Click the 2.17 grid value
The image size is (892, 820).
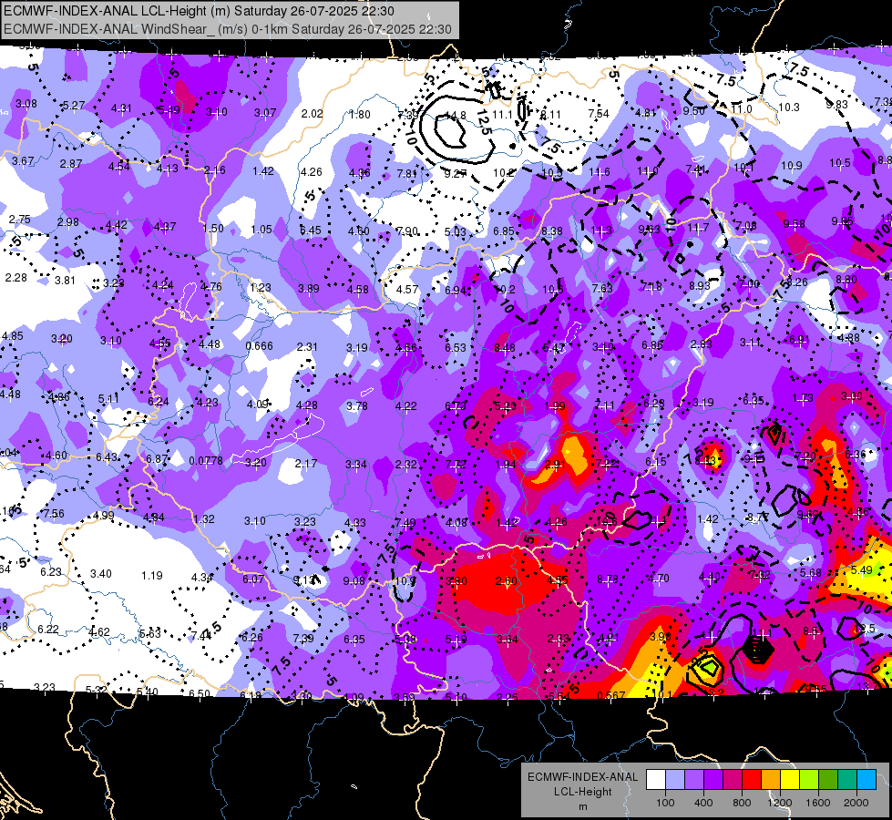click(x=306, y=463)
